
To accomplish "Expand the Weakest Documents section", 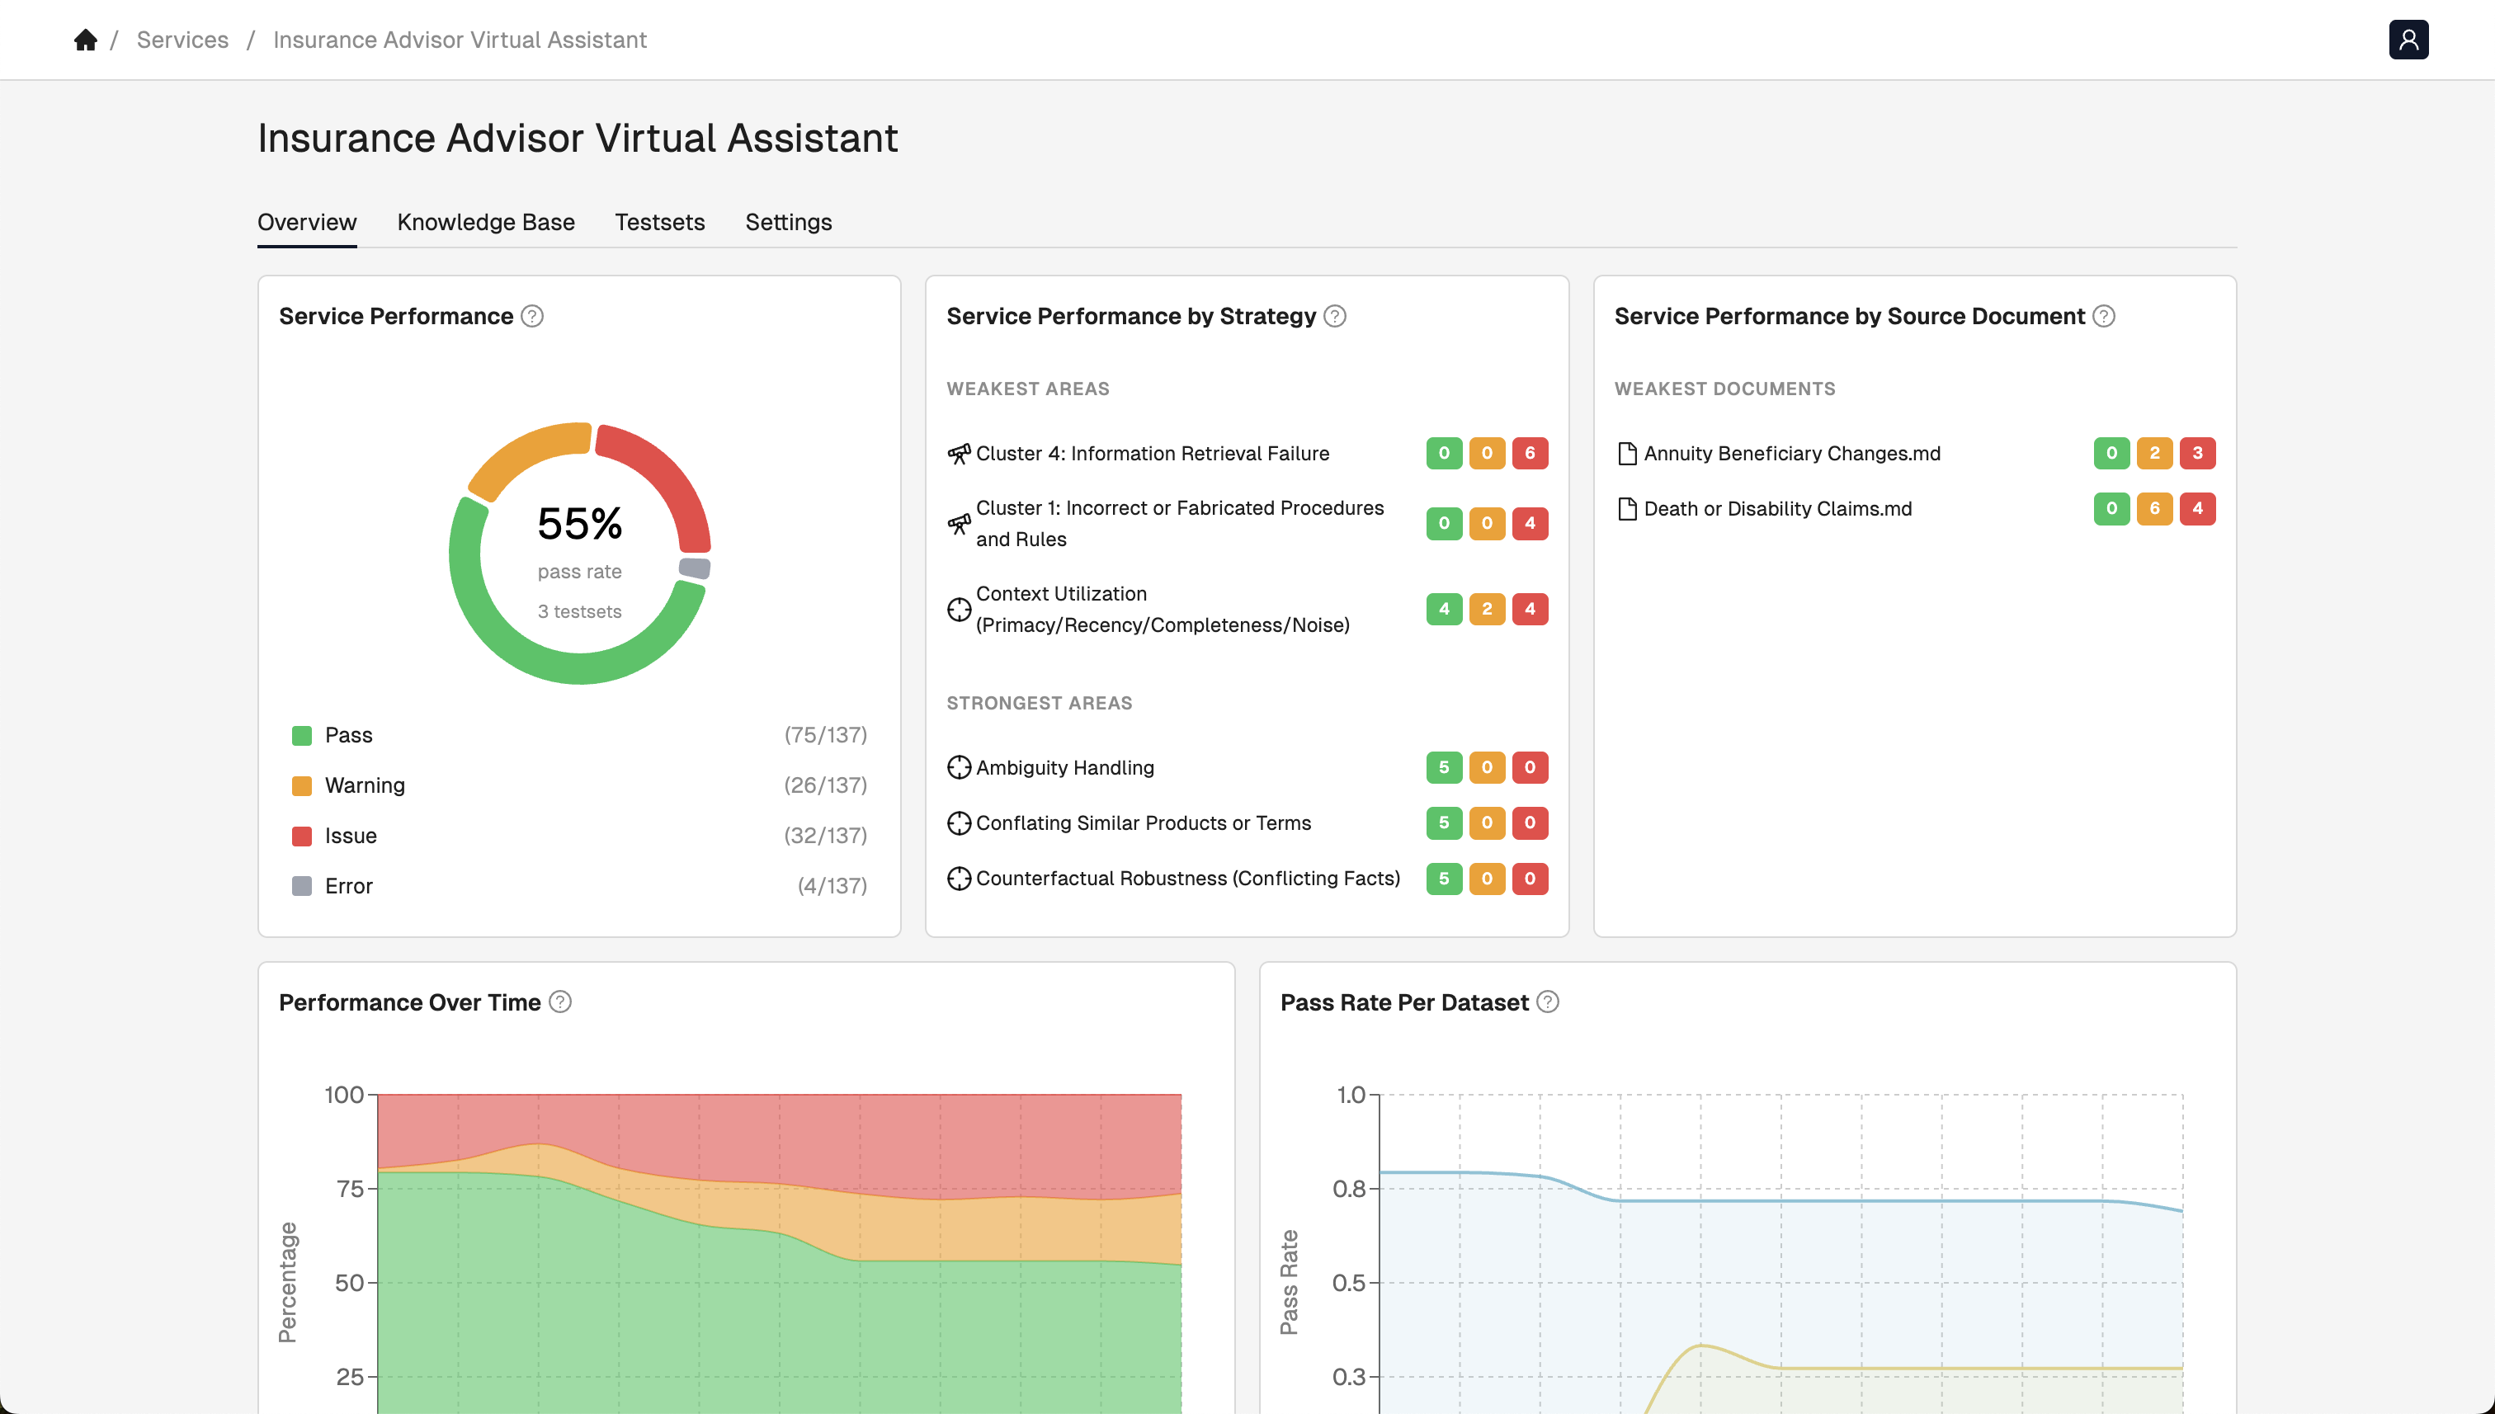I will (x=1725, y=388).
